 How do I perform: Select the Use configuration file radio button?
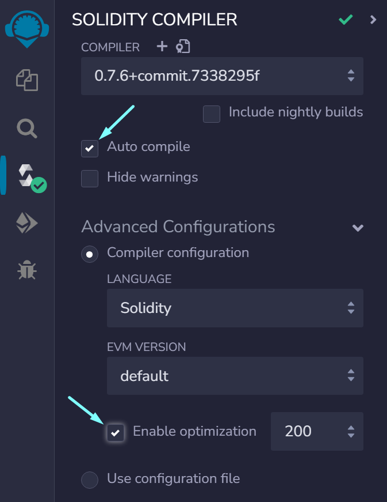coord(89,480)
